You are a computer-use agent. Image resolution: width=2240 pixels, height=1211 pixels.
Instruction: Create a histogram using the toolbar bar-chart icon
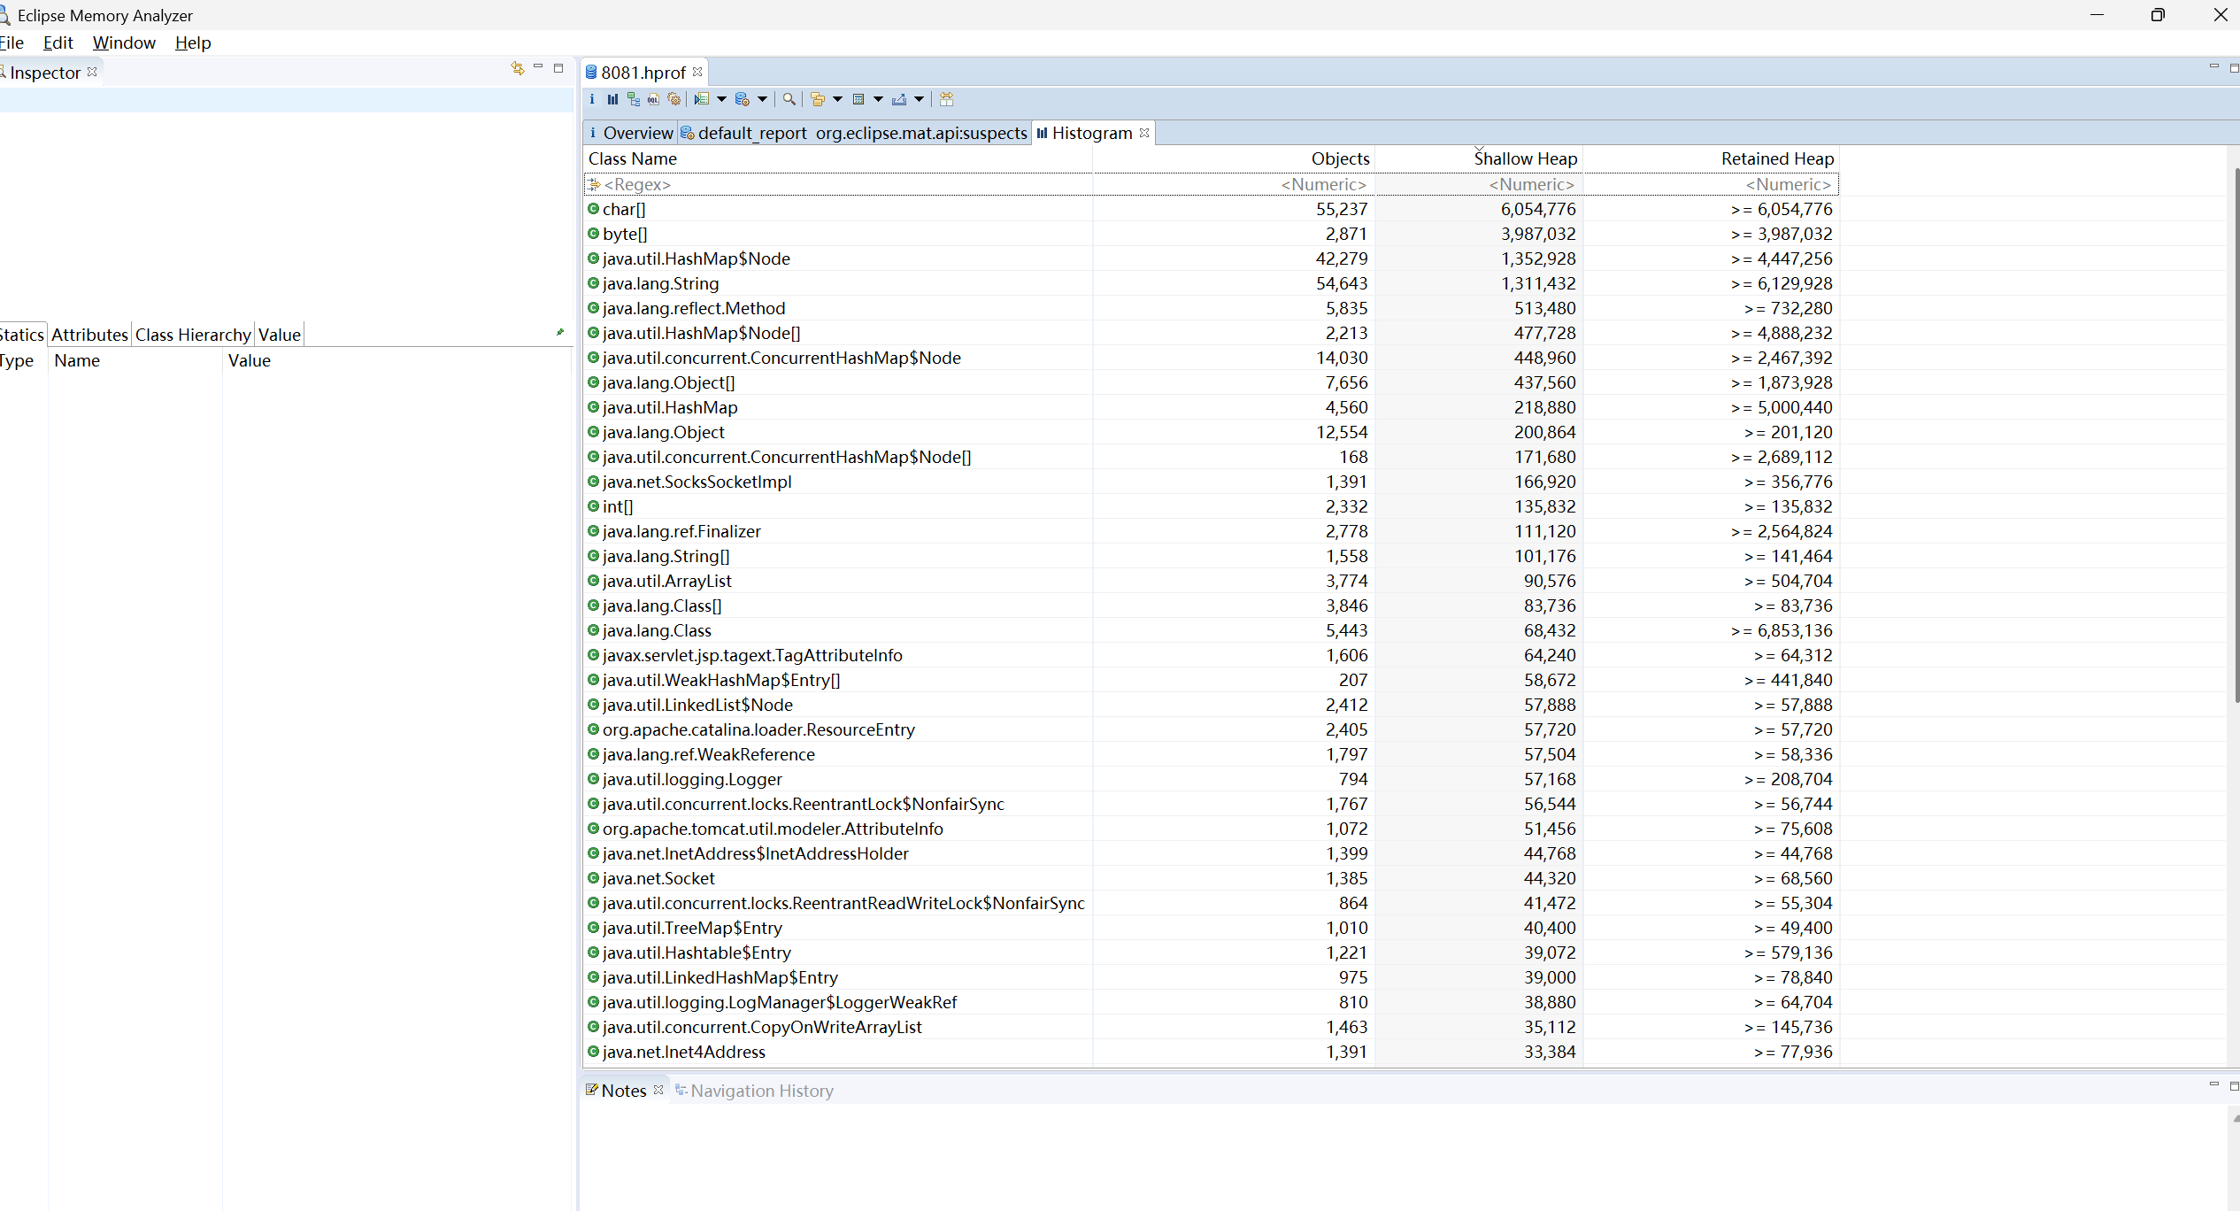click(x=612, y=99)
